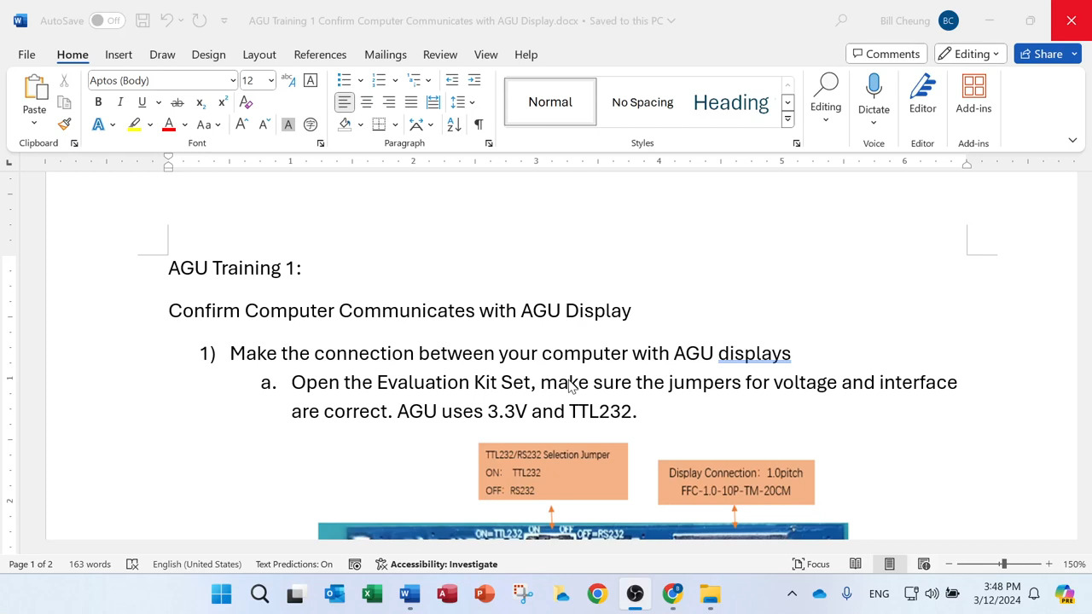Open the References tab
Image resolution: width=1092 pixels, height=614 pixels.
320,55
